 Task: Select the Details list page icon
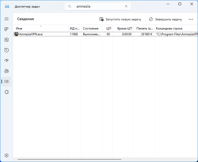[x=7, y=82]
